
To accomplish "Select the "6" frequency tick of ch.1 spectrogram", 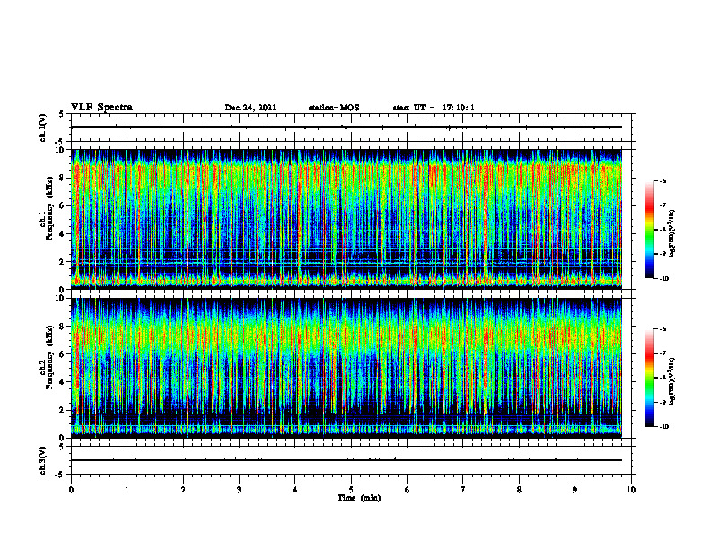I will coord(63,205).
